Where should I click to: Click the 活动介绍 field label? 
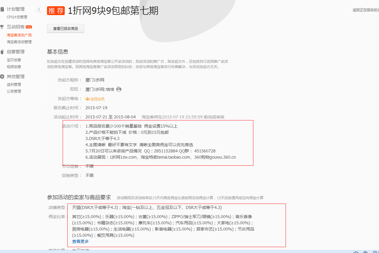coord(71,126)
